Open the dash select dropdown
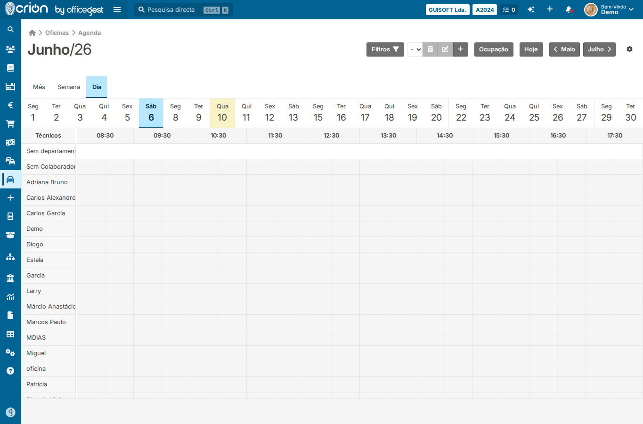Screen dimensions: 643x424 tap(415, 49)
